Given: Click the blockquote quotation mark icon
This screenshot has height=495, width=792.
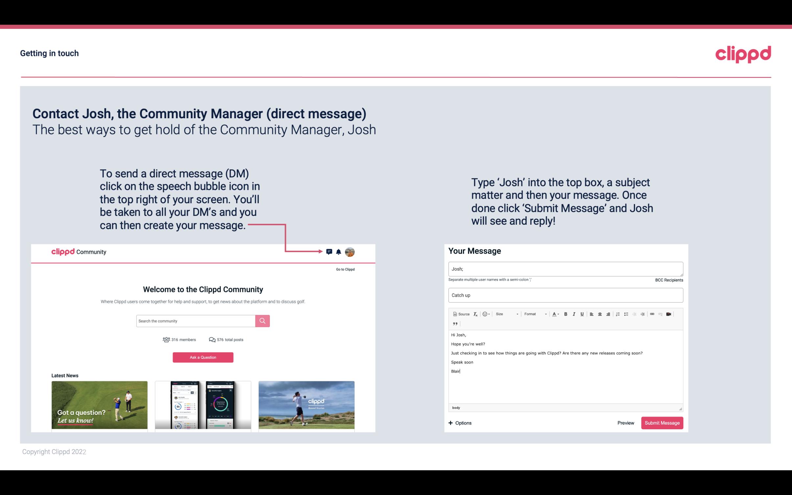Looking at the screenshot, I should tap(454, 323).
